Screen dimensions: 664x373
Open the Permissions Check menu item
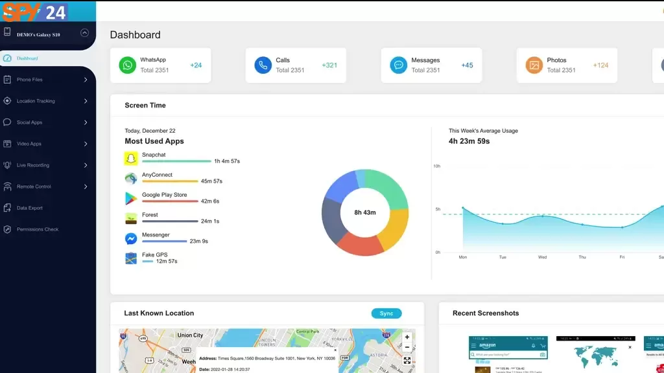pos(48,229)
